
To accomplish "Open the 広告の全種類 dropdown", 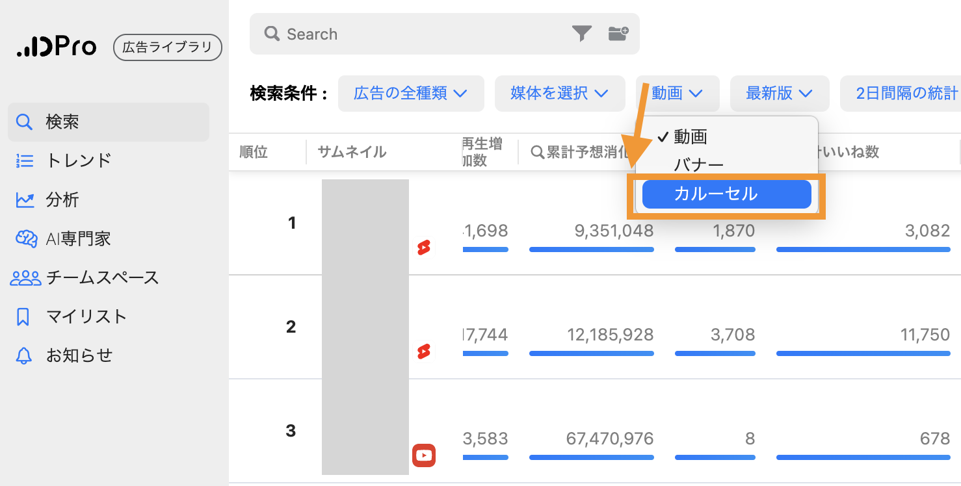I will [411, 94].
